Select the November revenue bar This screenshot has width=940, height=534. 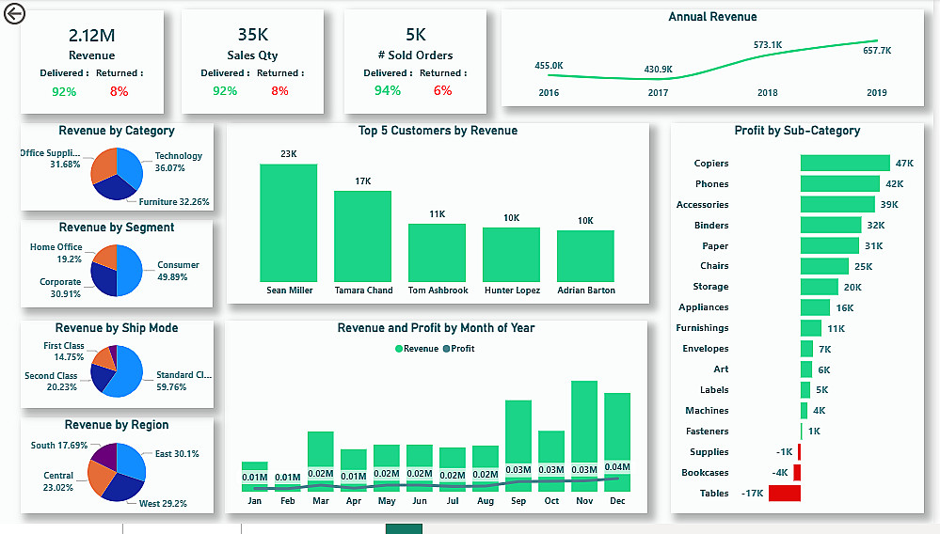pyautogui.click(x=584, y=436)
